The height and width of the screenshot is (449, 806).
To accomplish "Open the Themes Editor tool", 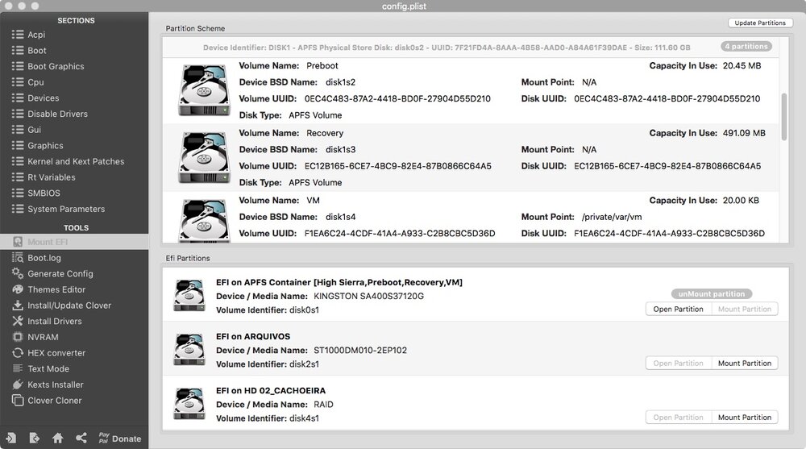I will point(56,289).
